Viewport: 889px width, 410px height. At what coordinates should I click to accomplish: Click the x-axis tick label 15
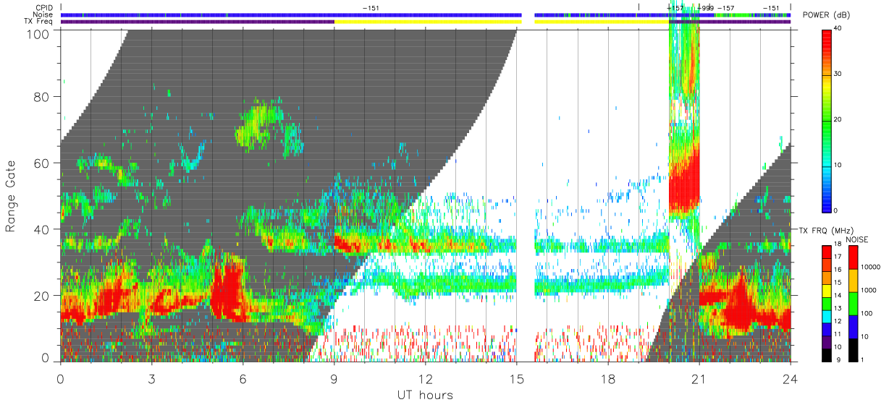[516, 378]
